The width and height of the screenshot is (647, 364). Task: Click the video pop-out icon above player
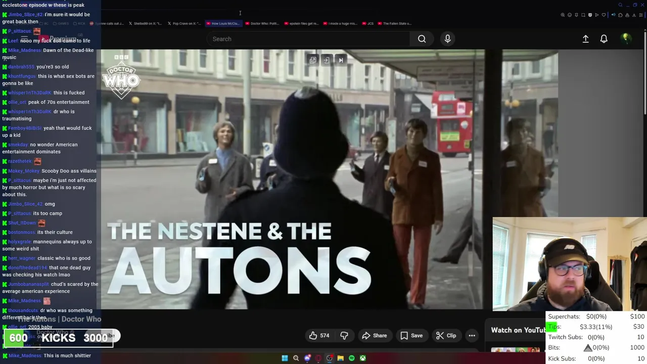coord(313,60)
